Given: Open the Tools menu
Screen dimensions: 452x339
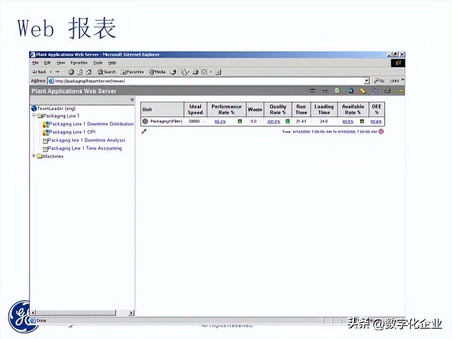Looking at the screenshot, I should click(x=98, y=63).
